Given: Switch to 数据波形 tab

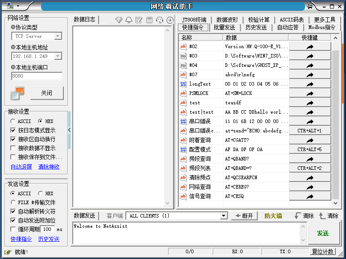Looking at the screenshot, I should pos(227,20).
